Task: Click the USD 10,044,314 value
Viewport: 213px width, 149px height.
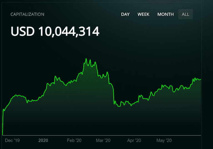Action: tap(55, 31)
